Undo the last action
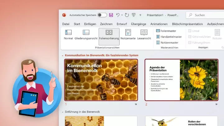The image size is (224, 126). click(118, 15)
